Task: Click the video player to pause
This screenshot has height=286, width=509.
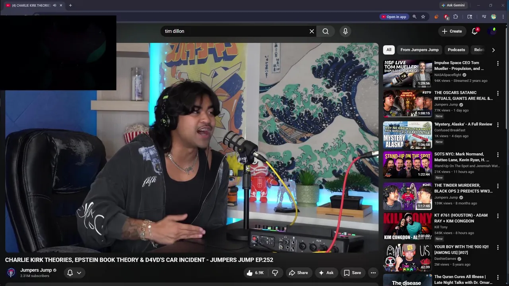Action: 192,148
